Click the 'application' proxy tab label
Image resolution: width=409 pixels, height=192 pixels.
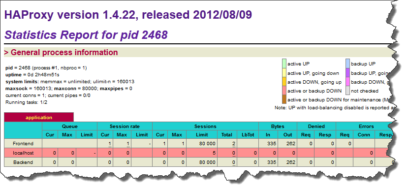(x=39, y=117)
